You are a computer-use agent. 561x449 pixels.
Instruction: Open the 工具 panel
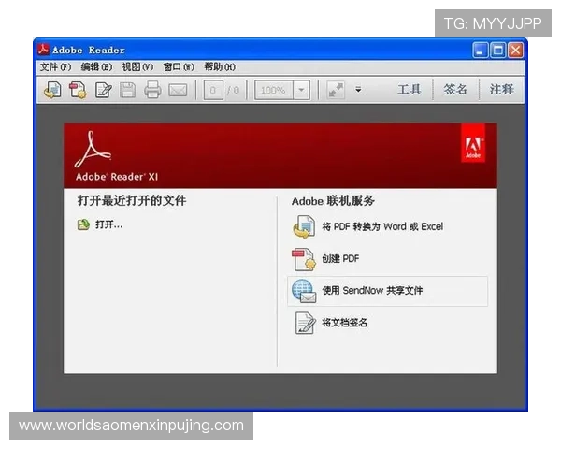410,89
